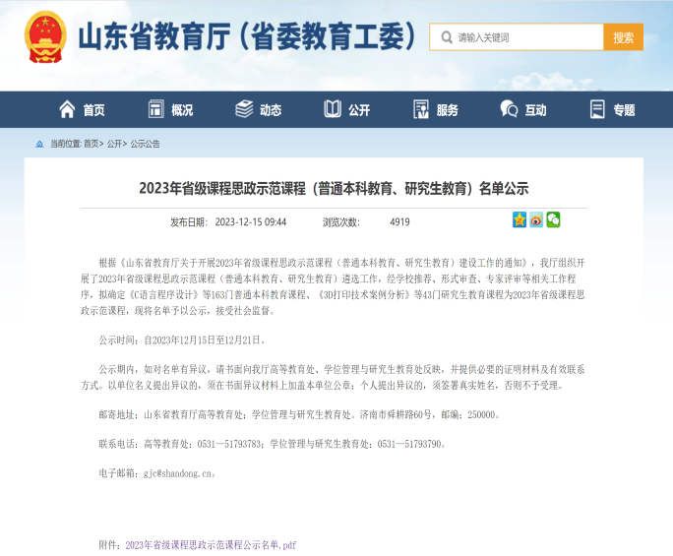The image size is (673, 556).
Task: Click 首页 in the breadcrumb path
Action: [x=92, y=144]
